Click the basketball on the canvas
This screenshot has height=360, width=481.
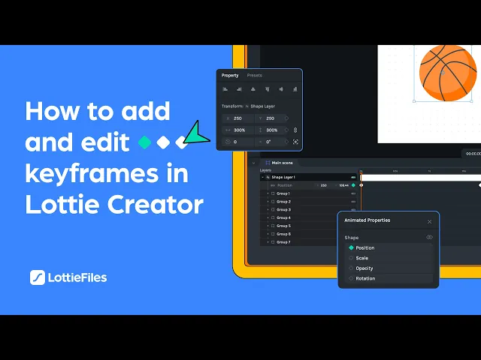point(448,73)
